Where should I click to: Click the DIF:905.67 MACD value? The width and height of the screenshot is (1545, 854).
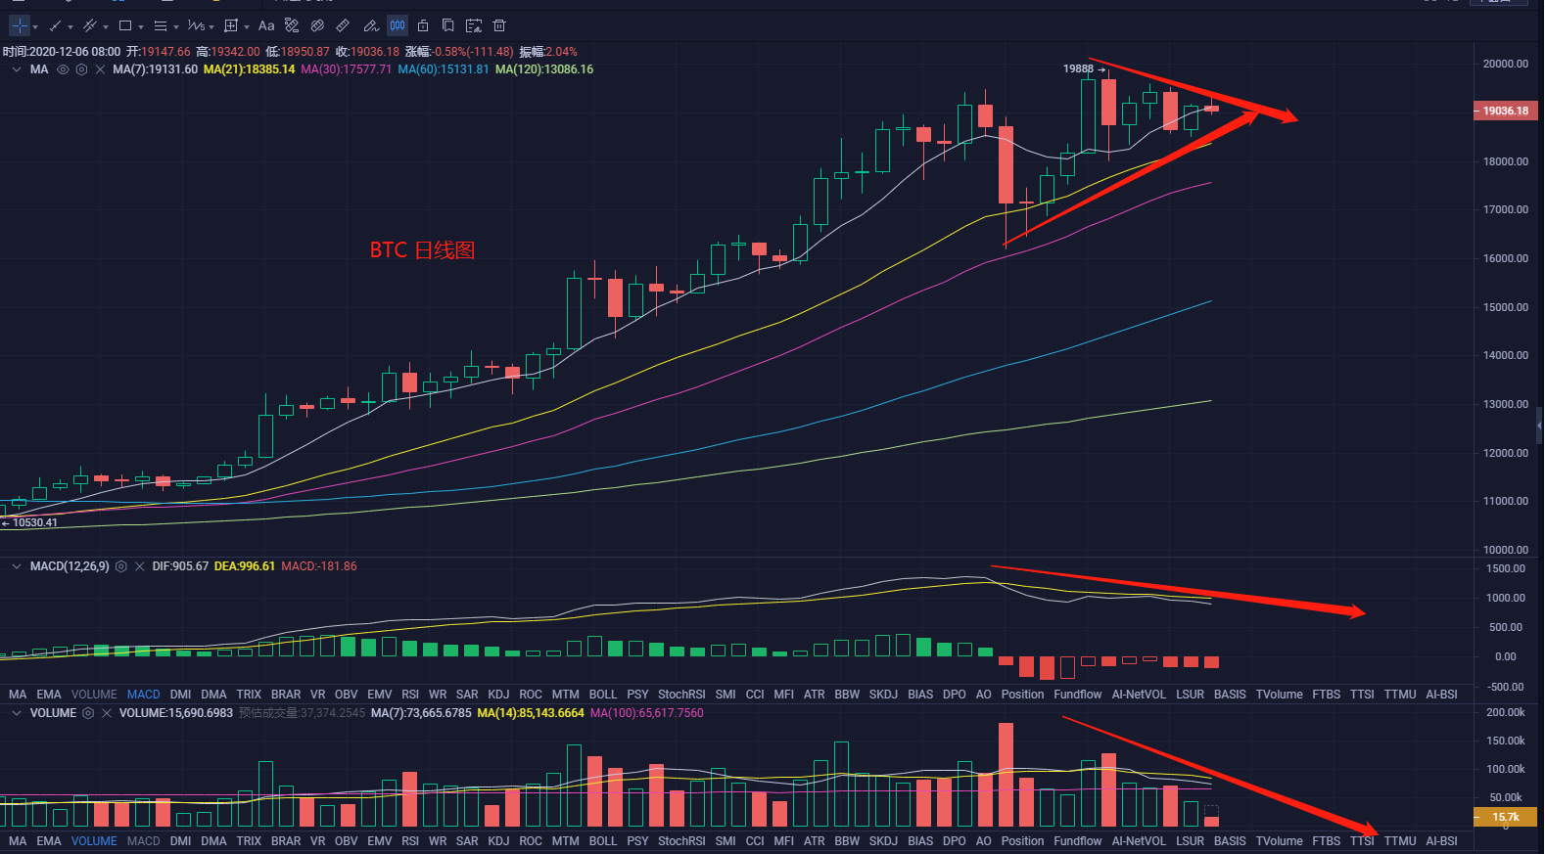pyautogui.click(x=180, y=566)
